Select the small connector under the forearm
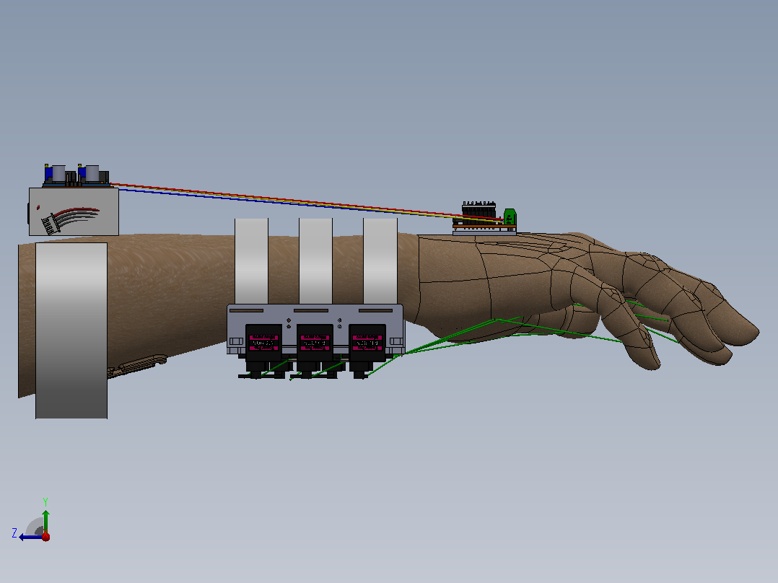 click(137, 365)
